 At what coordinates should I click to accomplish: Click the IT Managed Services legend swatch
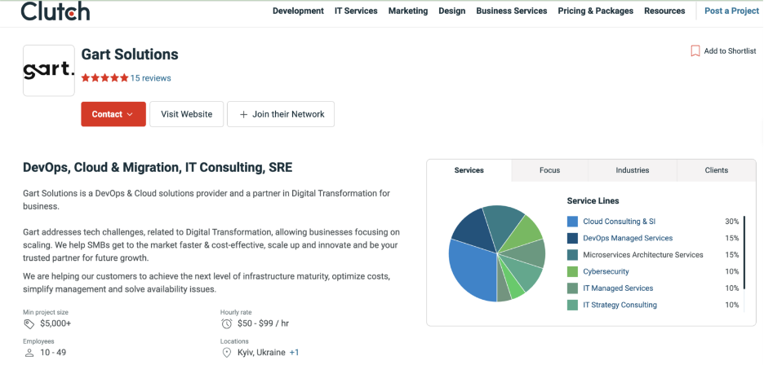coord(572,288)
